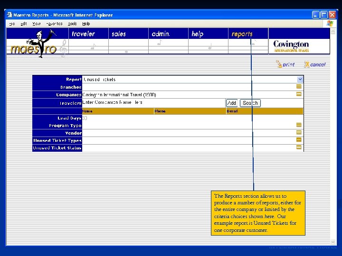
Task: Open the Report dropdown arrow
Action: (300, 79)
